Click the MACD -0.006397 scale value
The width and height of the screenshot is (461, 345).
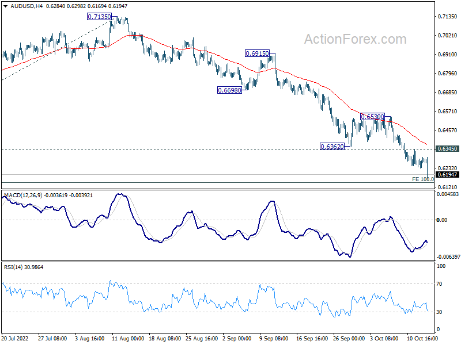click(x=448, y=256)
